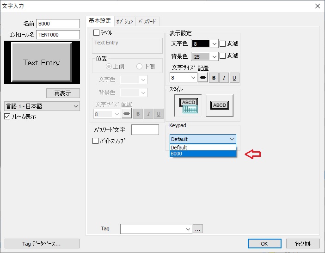Open 背景色 color dropdown showing 25

pyautogui.click(x=215, y=56)
